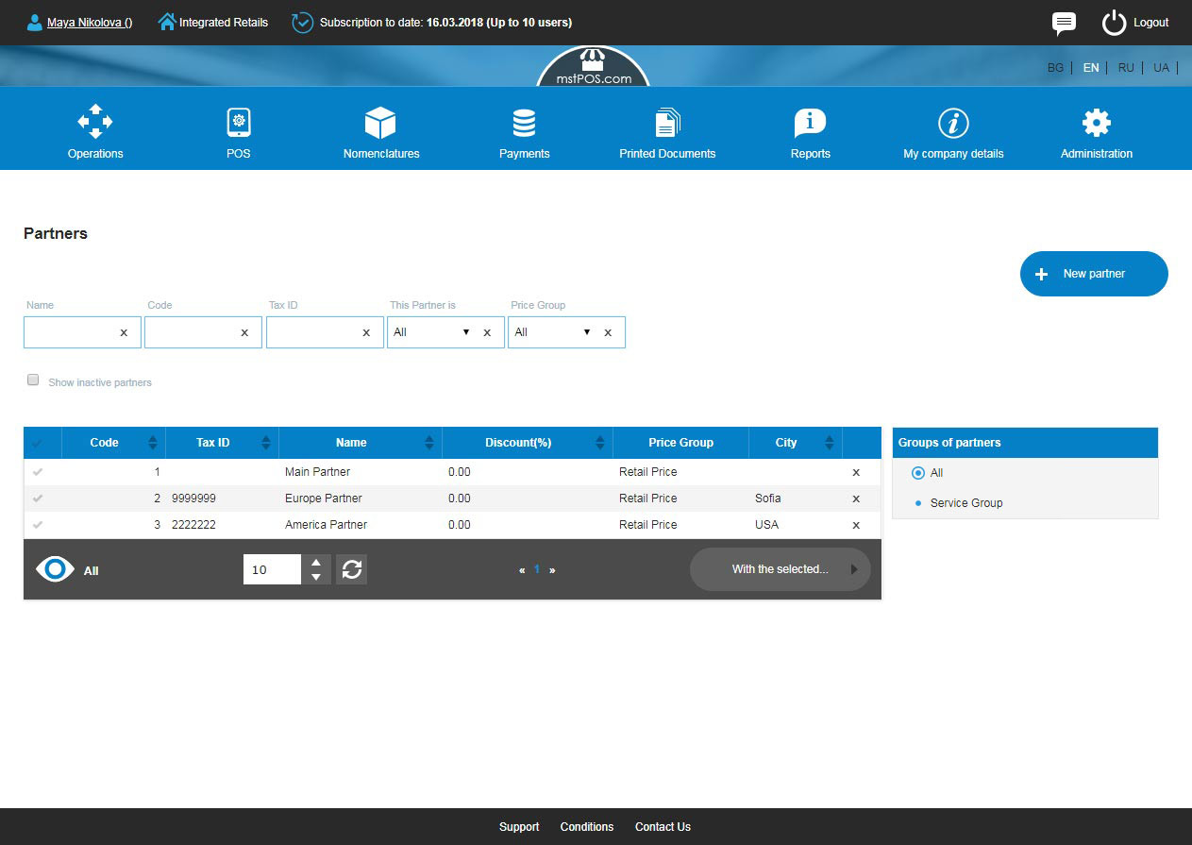Image resolution: width=1192 pixels, height=845 pixels.
Task: Open the chat messages icon in header
Action: (1064, 23)
